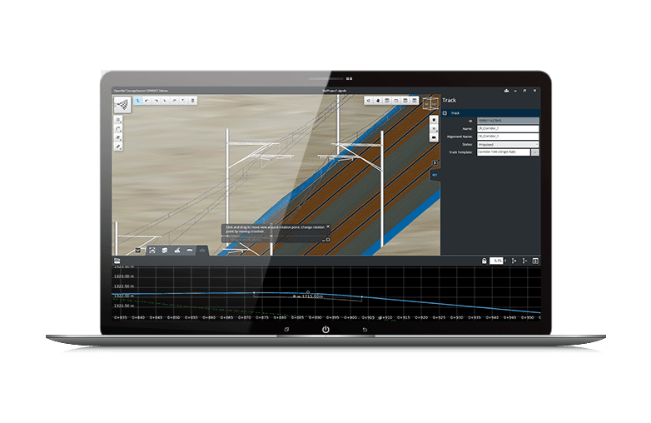Toggle the profile lock icon
The width and height of the screenshot is (651, 423).
(485, 261)
